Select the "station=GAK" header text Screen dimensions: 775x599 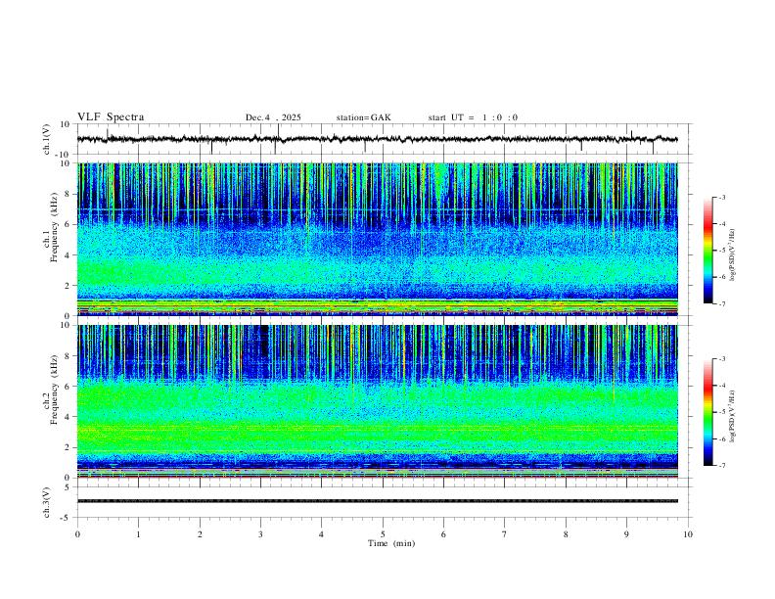363,117
